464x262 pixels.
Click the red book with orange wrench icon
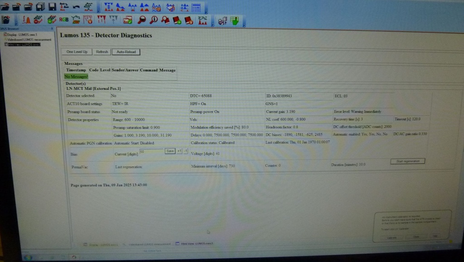[189, 20]
